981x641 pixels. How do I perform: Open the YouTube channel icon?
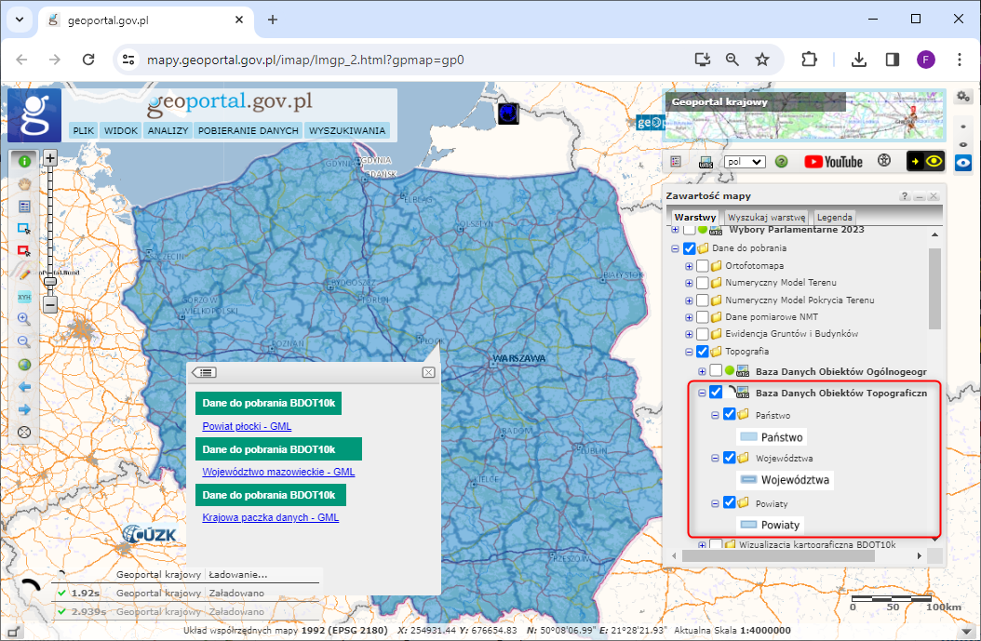pyautogui.click(x=833, y=162)
